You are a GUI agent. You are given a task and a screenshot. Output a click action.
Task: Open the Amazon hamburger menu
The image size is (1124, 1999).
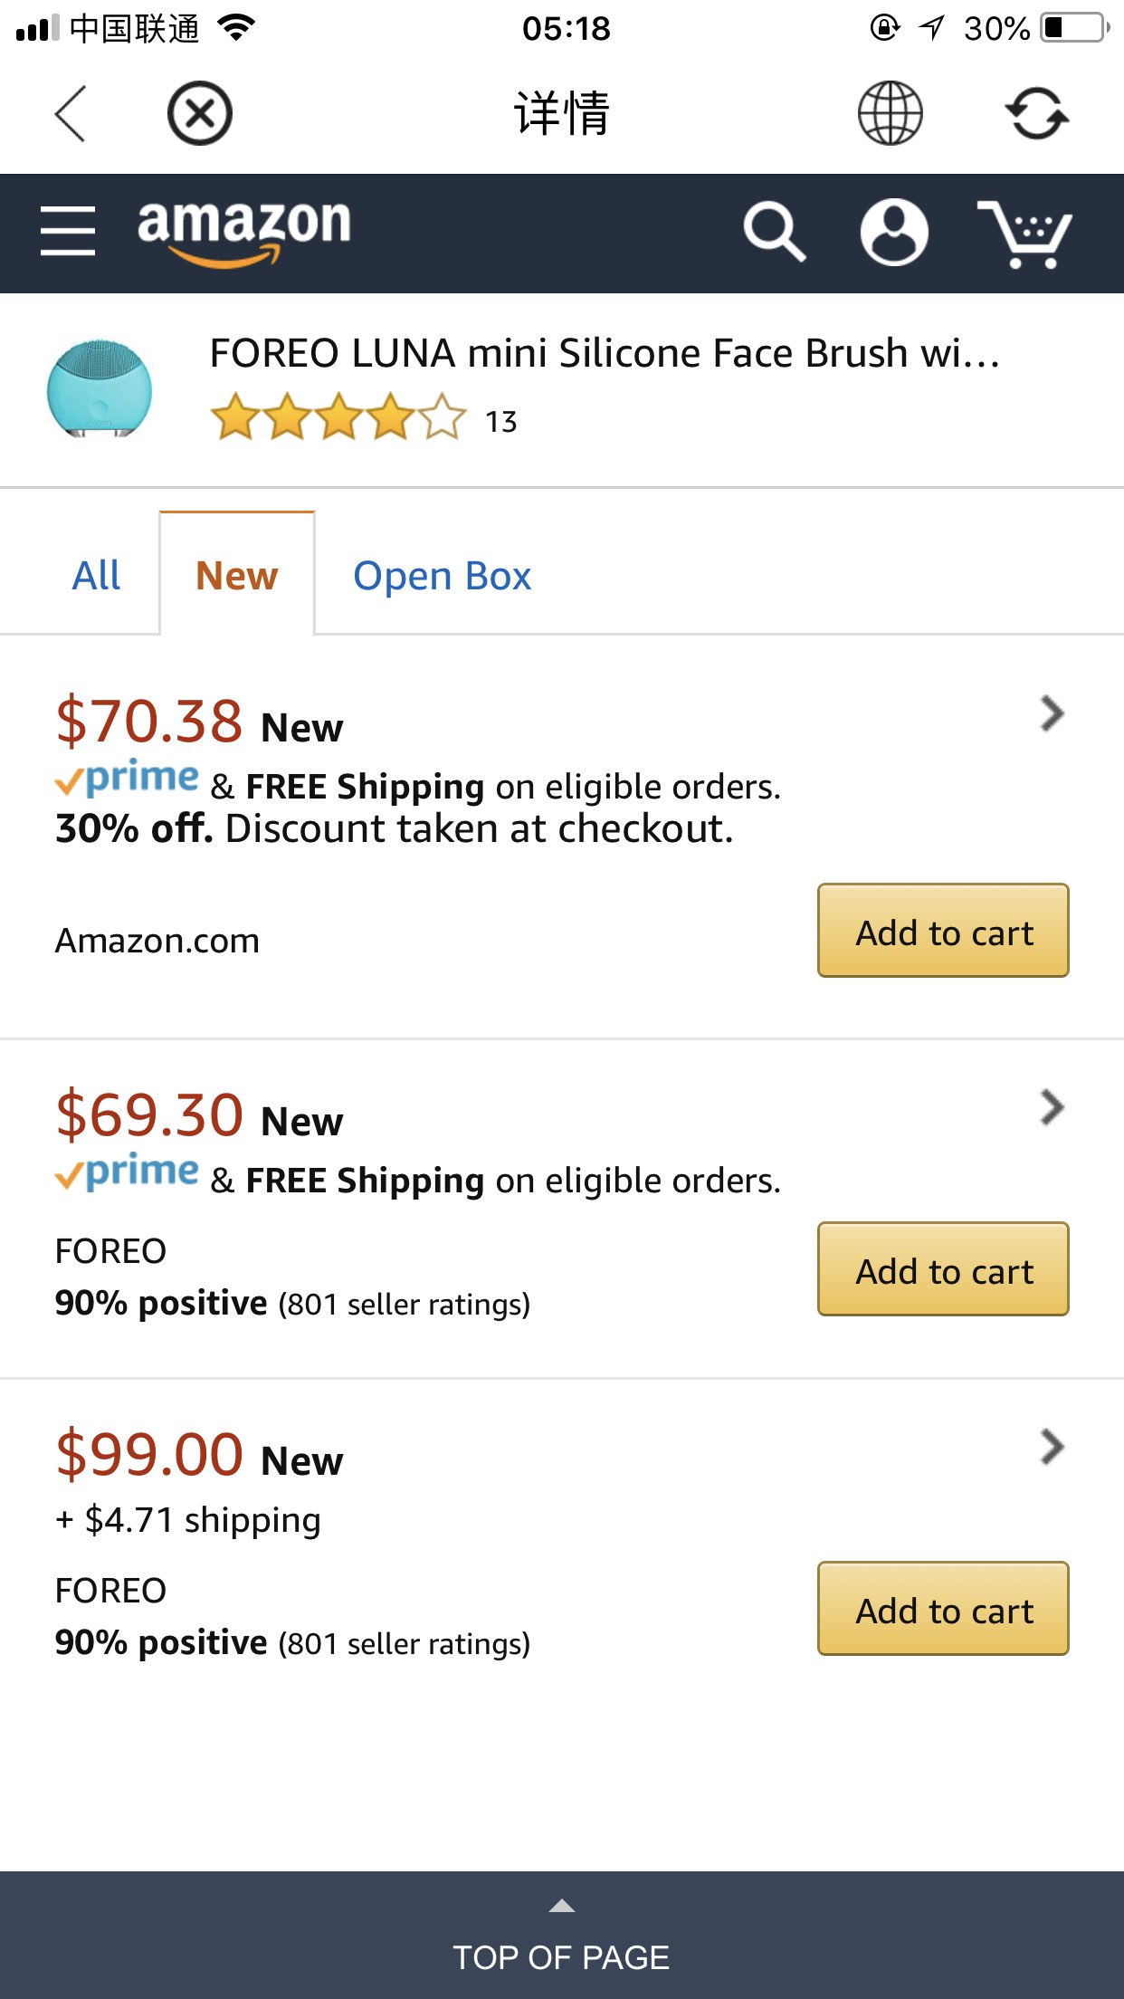click(x=68, y=231)
